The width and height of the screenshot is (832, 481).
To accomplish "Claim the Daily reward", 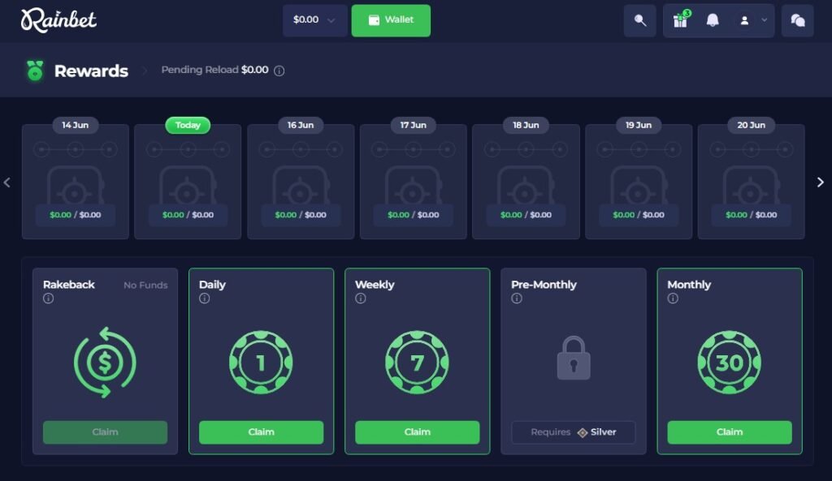I will coord(261,432).
